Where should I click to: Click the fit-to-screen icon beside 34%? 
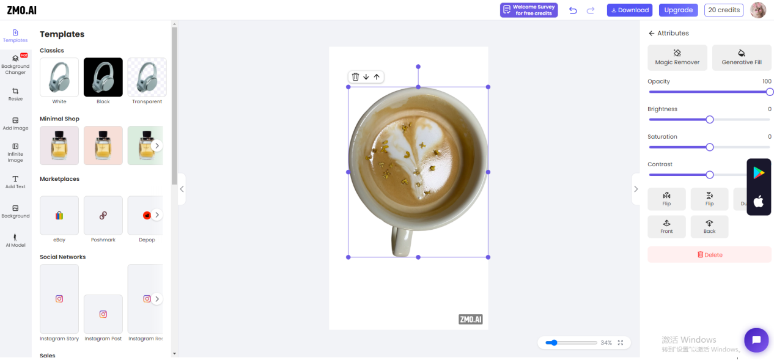621,343
